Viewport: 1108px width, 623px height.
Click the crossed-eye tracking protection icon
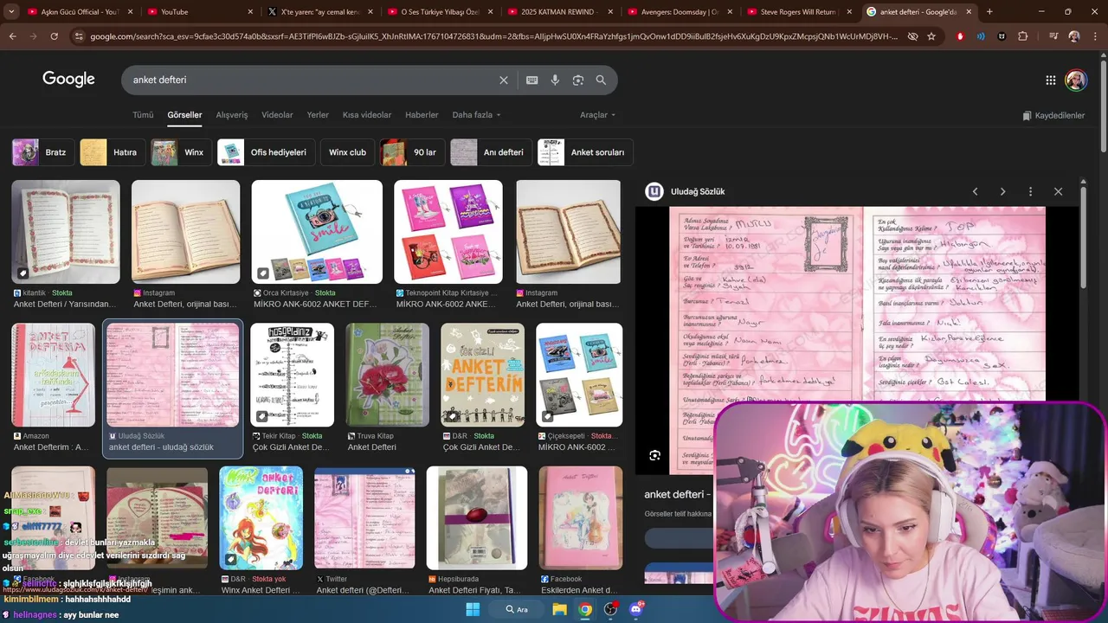[912, 36]
